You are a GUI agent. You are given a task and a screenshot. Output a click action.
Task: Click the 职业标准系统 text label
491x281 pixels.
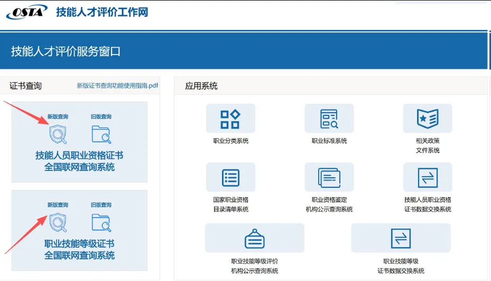pos(329,141)
